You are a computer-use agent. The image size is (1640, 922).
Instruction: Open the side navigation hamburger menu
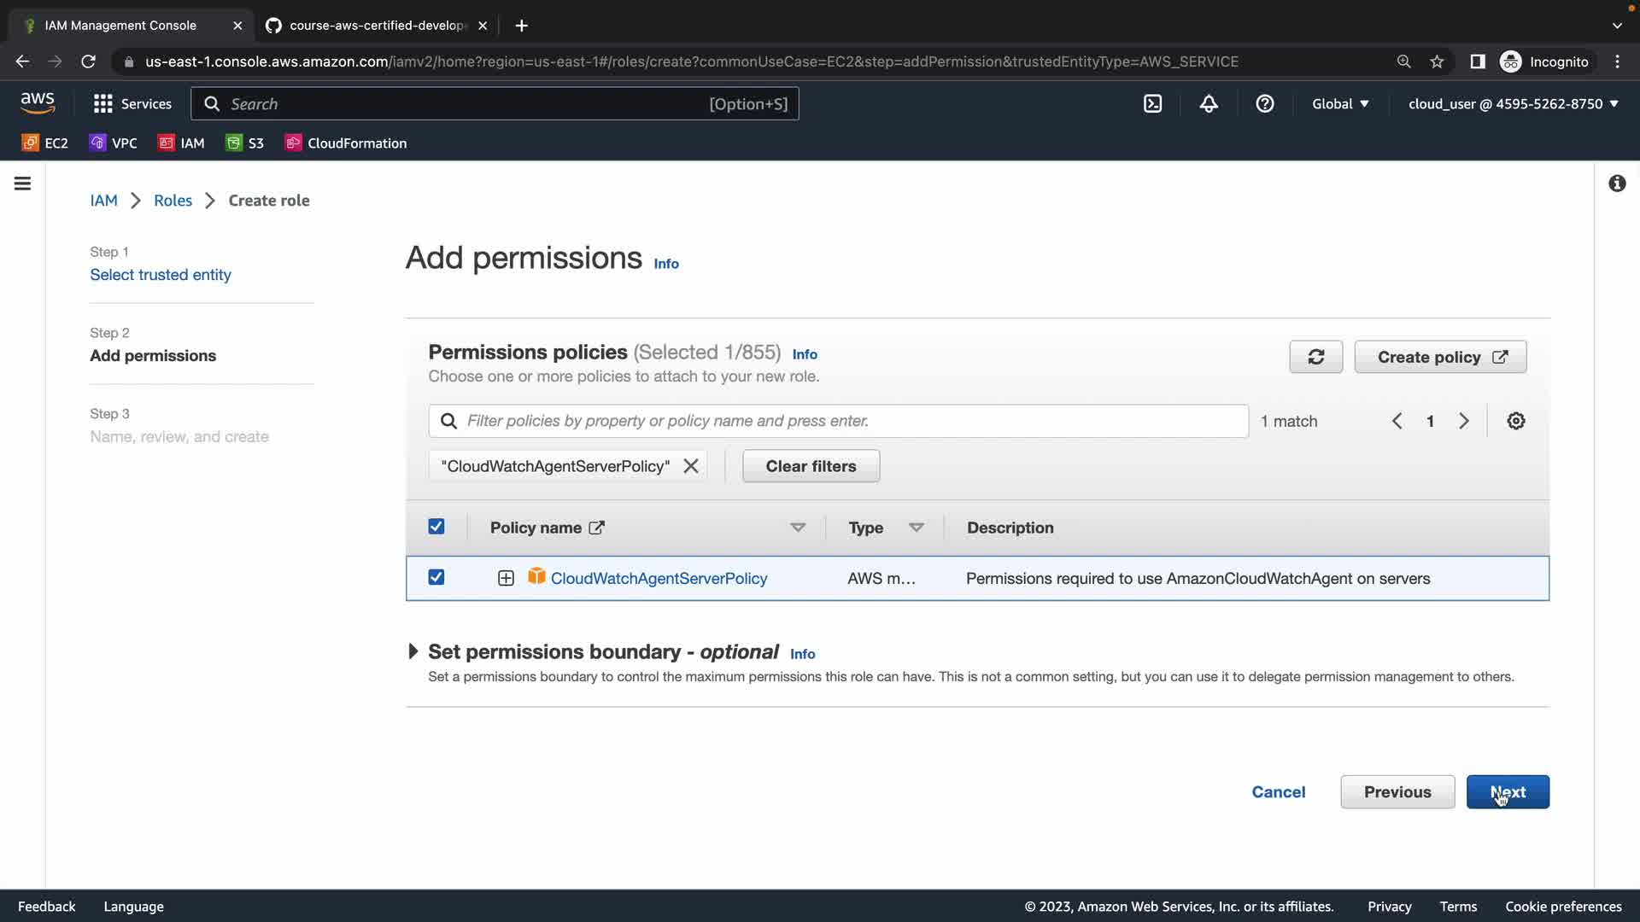23,184
